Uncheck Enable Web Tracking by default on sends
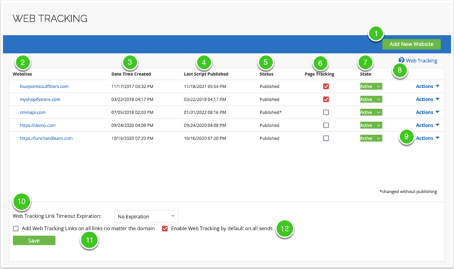This screenshot has height=269, width=454. pyautogui.click(x=165, y=228)
